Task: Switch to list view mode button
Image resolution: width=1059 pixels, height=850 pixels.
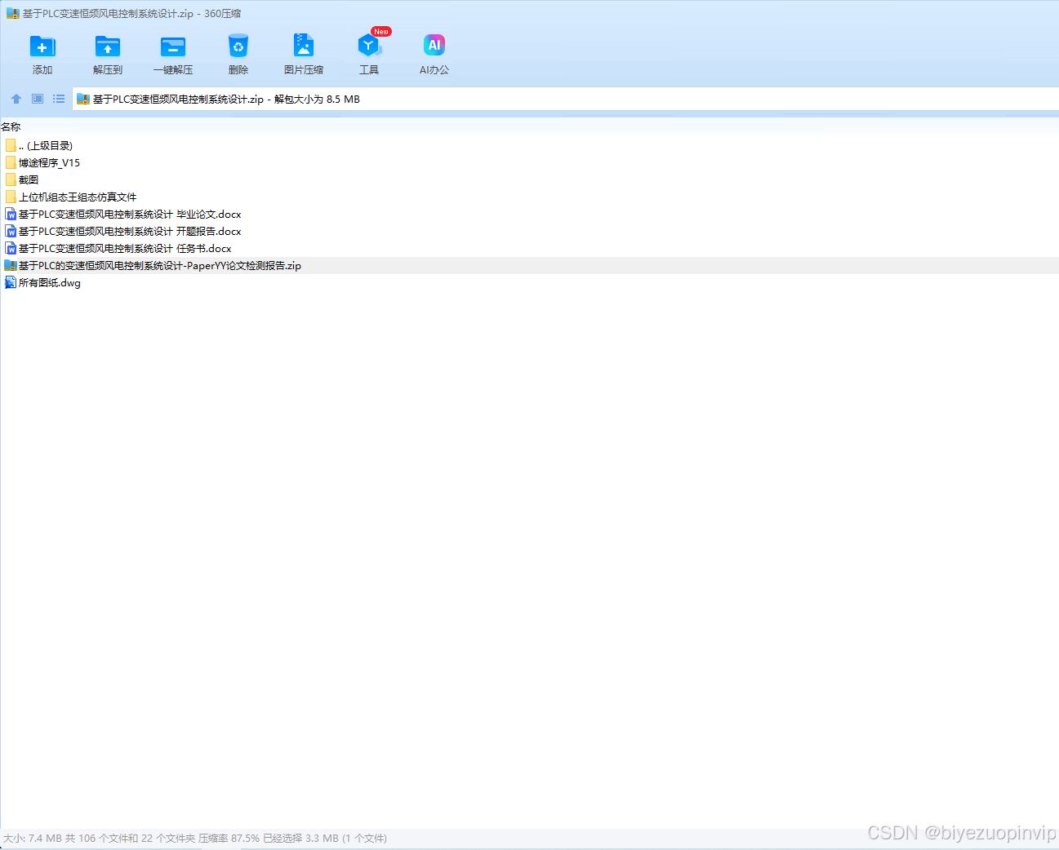Action: tap(59, 99)
